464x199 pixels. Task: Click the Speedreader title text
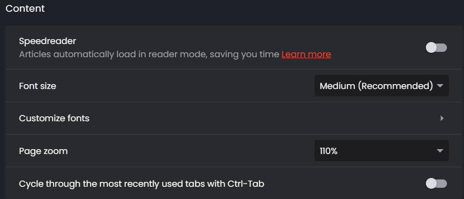pos(47,41)
